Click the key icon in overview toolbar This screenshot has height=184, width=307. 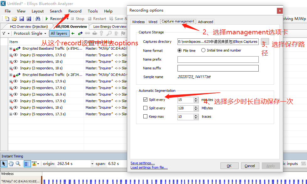coord(101,33)
